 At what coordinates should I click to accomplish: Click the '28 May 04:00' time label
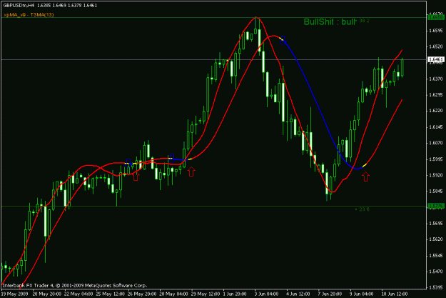174,294
